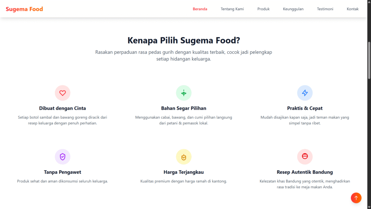The image size is (371, 209).
Task: Click the purple shield check icon
Action: point(62,157)
